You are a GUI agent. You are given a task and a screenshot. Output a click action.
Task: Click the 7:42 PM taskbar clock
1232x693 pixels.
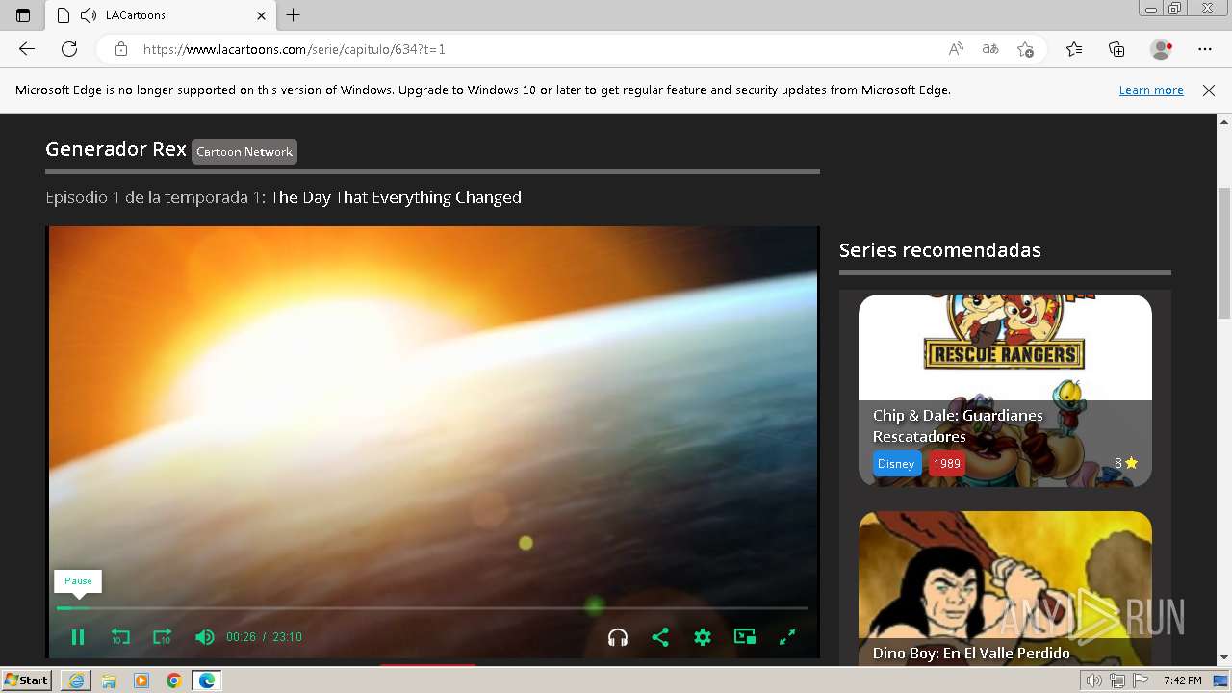1183,680
